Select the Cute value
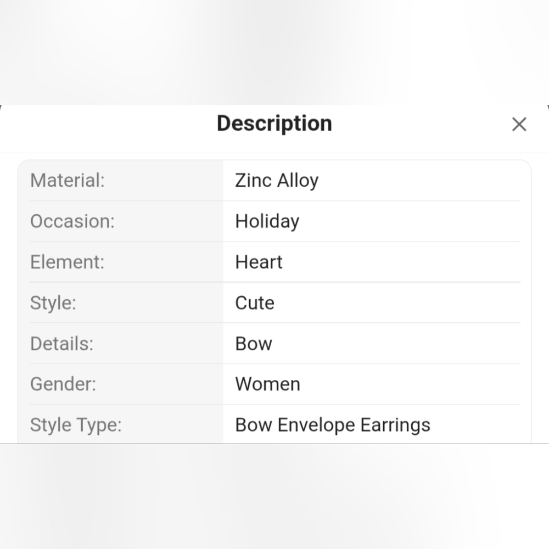Image resolution: width=549 pixels, height=549 pixels. pyautogui.click(x=255, y=303)
